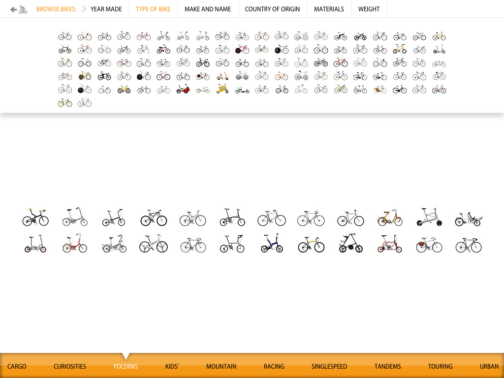504x378 pixels.
Task: Open the Urban bikes category
Action: pyautogui.click(x=489, y=366)
